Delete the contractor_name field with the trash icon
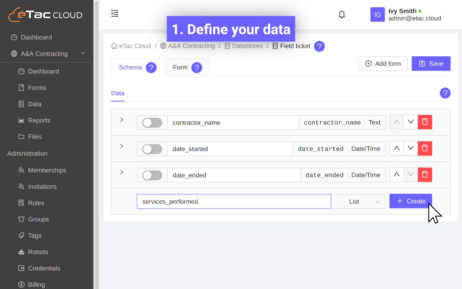Viewport: 462px width, 289px height. [425, 122]
